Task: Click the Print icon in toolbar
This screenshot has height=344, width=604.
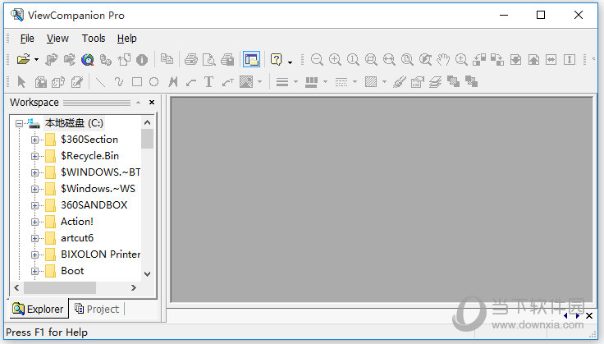Action: pos(191,59)
